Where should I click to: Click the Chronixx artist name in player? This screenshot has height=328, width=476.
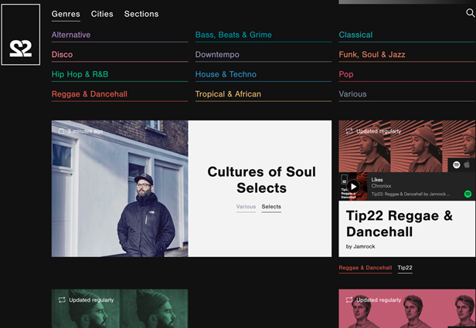tap(381, 186)
